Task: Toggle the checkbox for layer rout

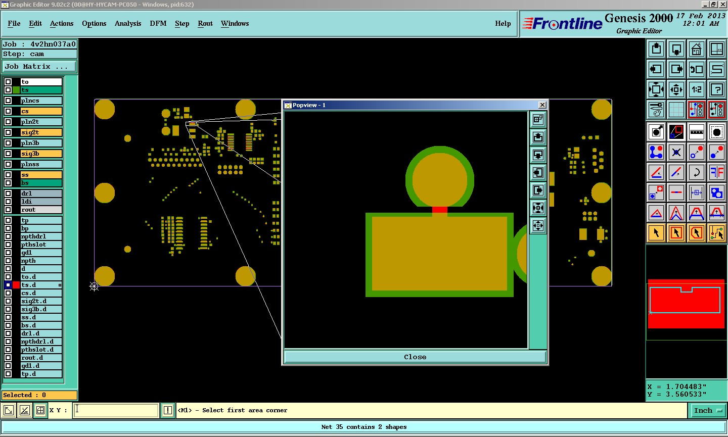Action: pyautogui.click(x=8, y=210)
